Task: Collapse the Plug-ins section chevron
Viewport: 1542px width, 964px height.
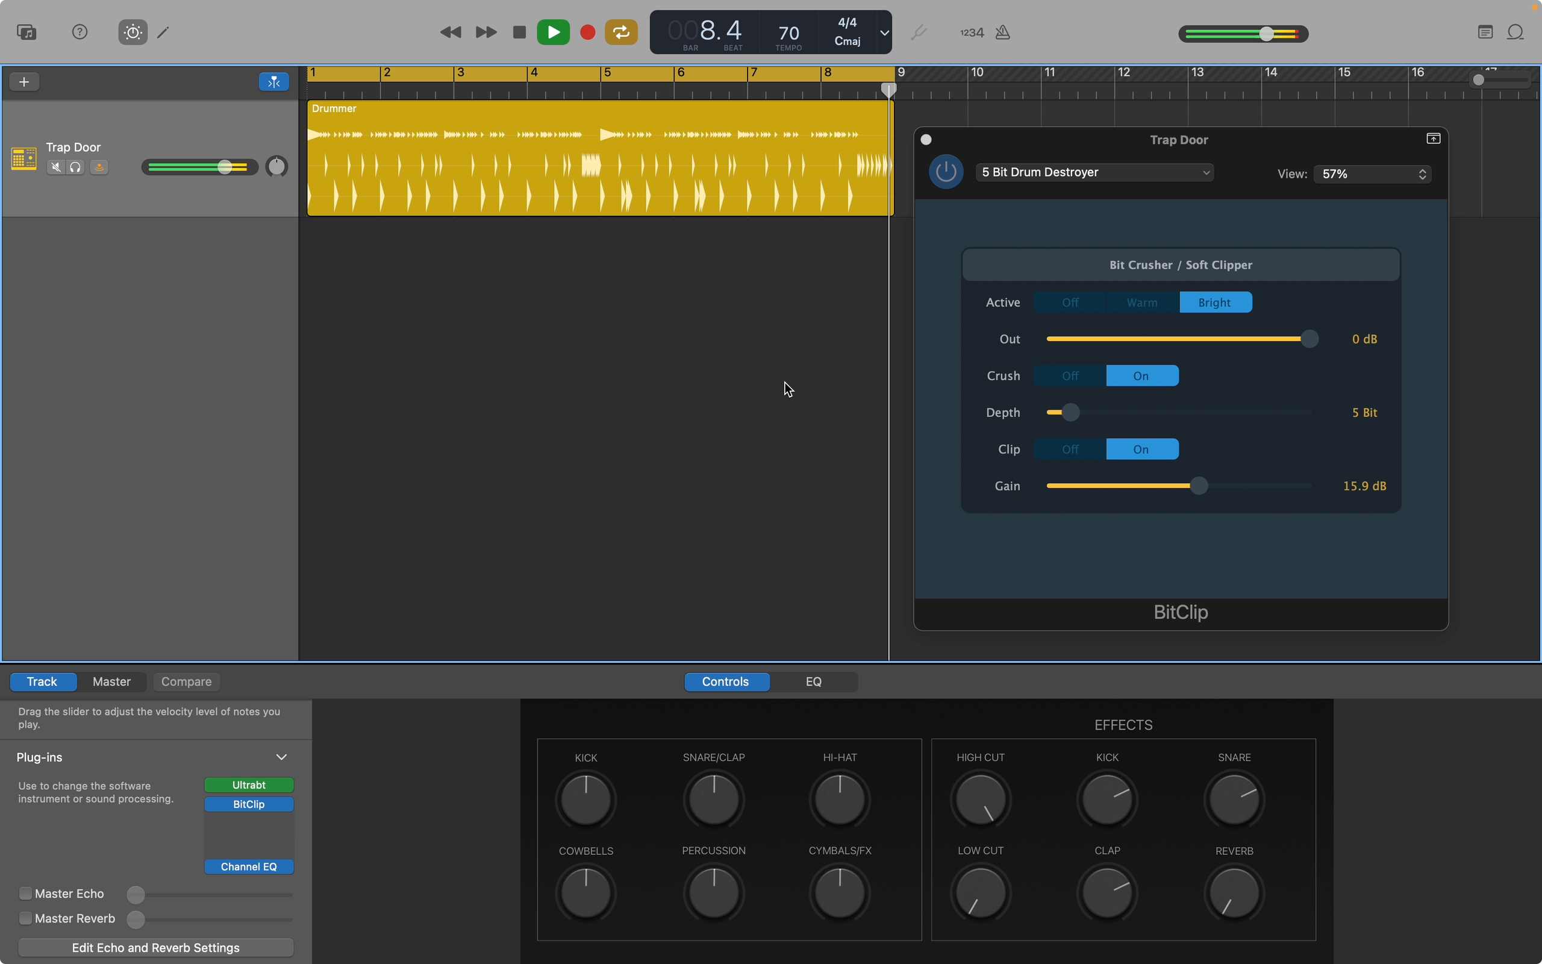Action: point(281,757)
